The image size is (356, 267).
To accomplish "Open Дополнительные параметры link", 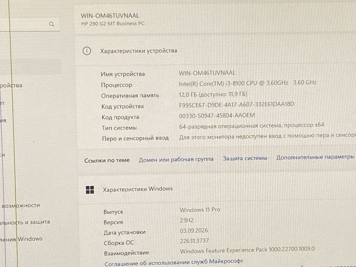I will (315, 157).
